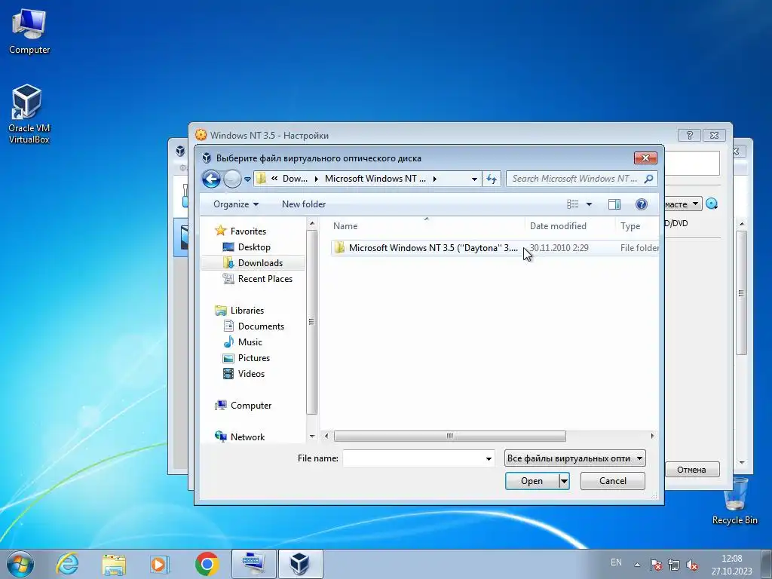This screenshot has height=579, width=772.
Task: Open the Organize menu
Action: click(236, 204)
